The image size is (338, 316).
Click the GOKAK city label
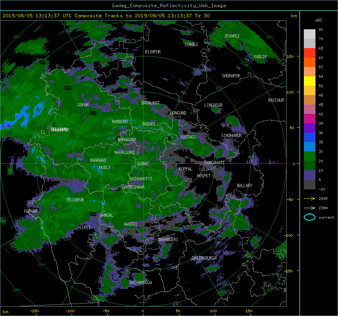[x=83, y=105]
